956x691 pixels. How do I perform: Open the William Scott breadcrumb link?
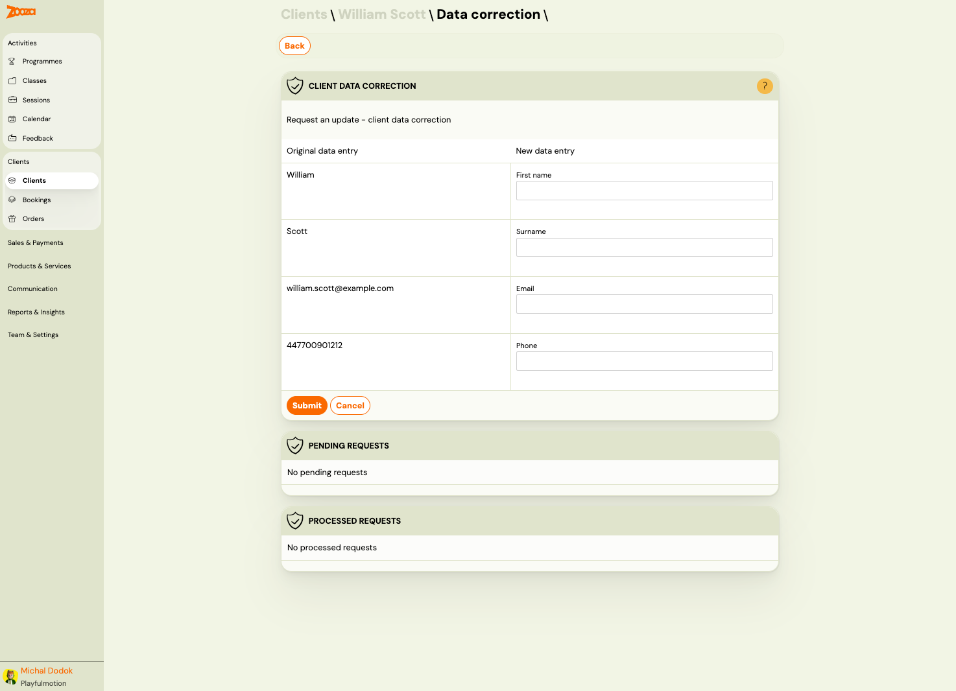pos(382,14)
